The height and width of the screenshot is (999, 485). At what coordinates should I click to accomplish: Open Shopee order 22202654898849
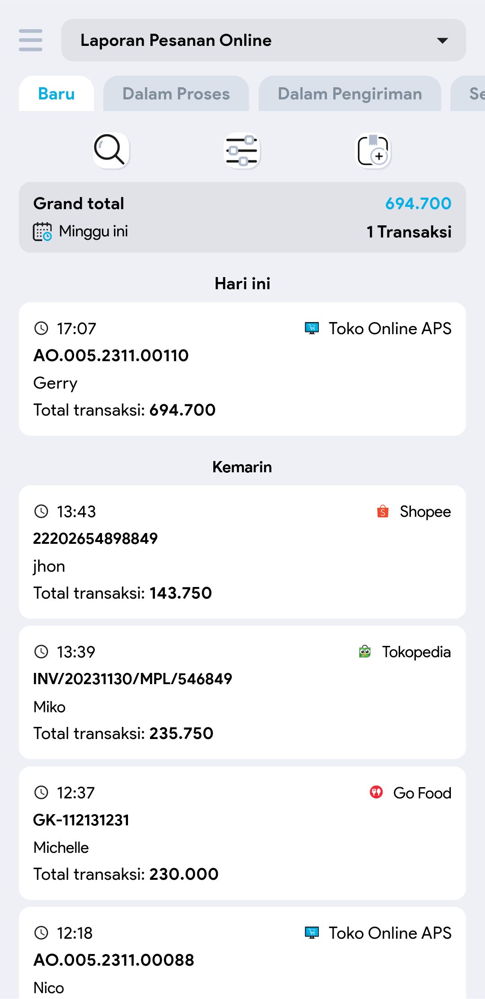click(242, 552)
